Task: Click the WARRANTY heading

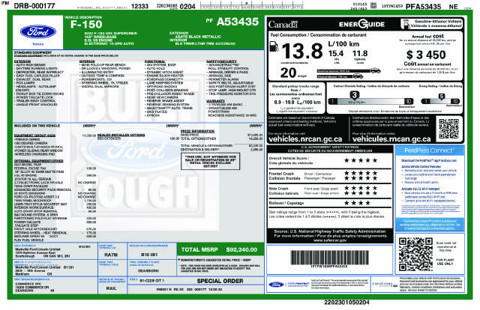Action: click(215, 101)
